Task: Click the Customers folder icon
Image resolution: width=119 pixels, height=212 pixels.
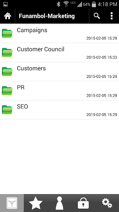Action: (7, 72)
